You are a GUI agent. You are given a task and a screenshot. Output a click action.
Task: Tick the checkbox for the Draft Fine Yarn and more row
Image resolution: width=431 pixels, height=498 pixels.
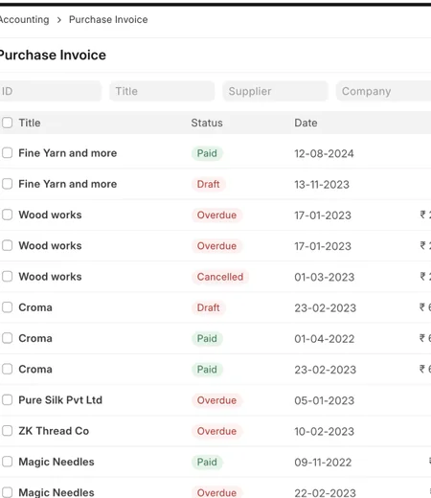pyautogui.click(x=7, y=184)
